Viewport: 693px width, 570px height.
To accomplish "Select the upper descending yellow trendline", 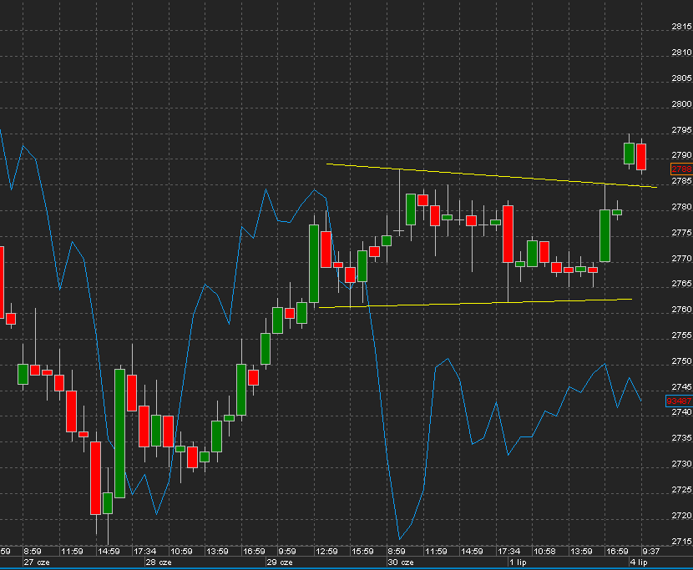I will coord(492,175).
